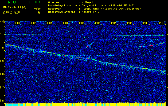
Task: Click the count value 99
Action: 39,12
